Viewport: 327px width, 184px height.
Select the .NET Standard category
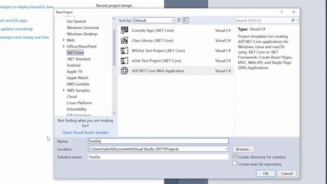point(79,59)
